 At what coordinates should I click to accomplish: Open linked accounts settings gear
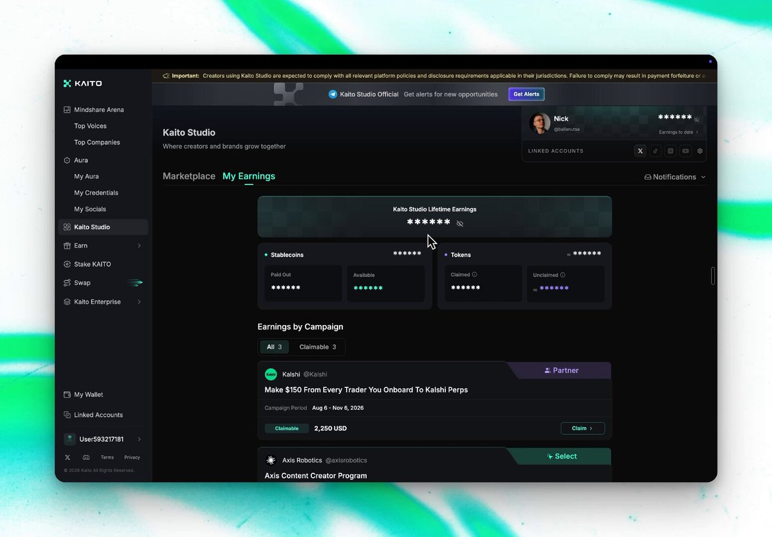[x=700, y=151]
